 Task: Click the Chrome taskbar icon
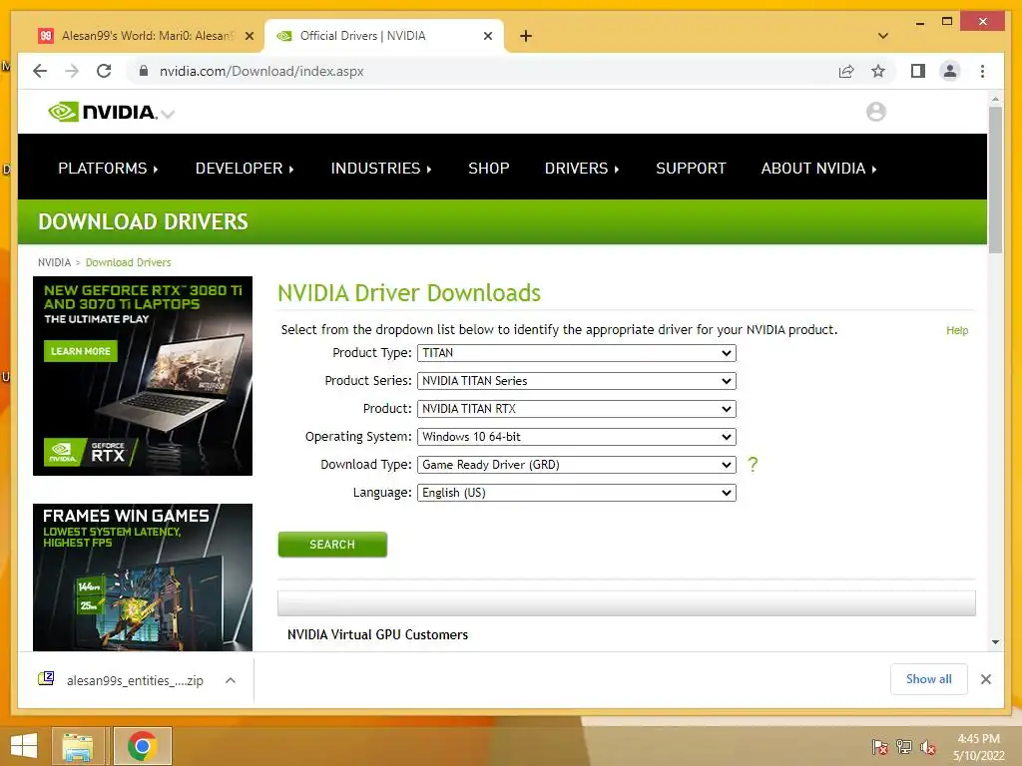point(142,746)
